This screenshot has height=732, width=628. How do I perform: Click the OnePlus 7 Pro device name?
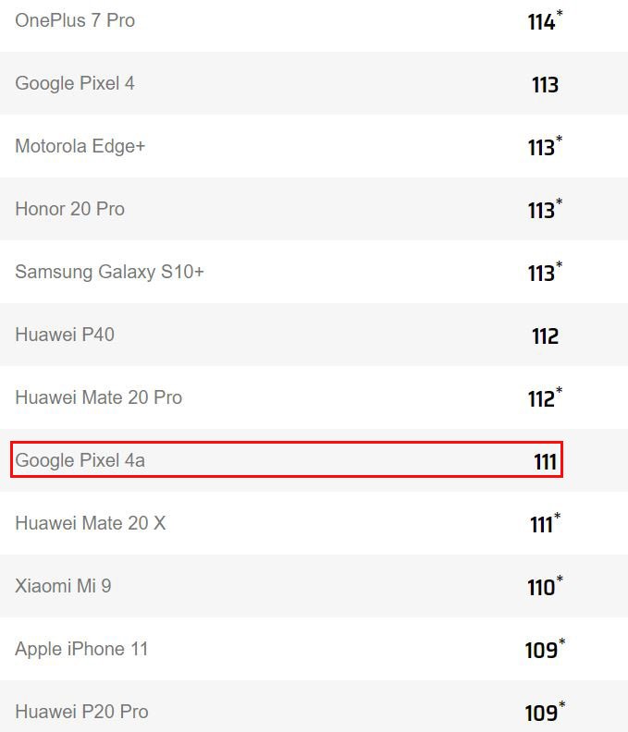(75, 20)
